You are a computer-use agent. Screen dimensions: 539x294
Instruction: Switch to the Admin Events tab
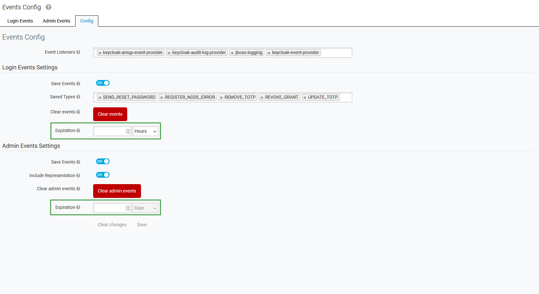pyautogui.click(x=57, y=21)
